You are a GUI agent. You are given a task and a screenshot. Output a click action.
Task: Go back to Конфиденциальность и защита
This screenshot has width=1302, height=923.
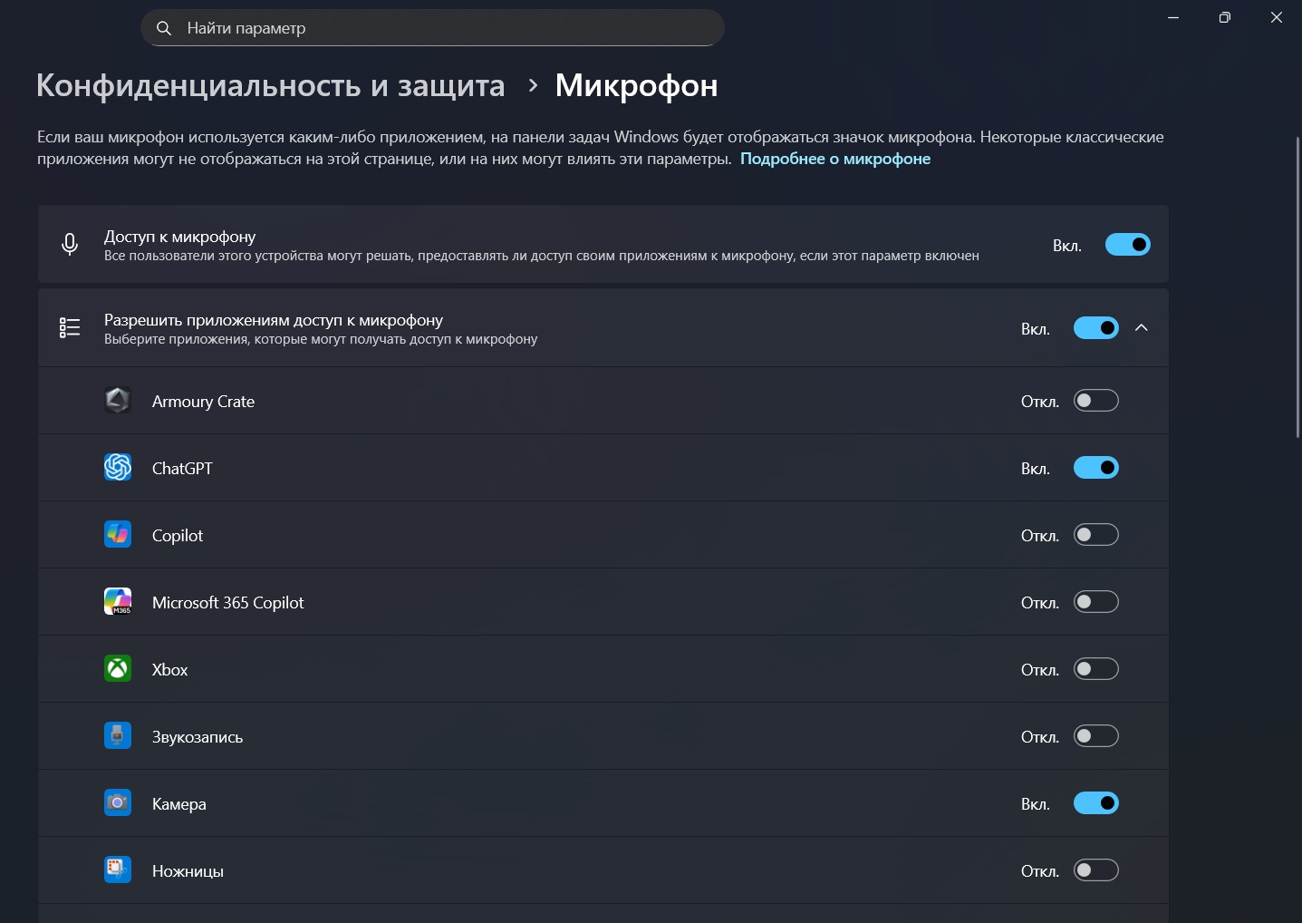pyautogui.click(x=270, y=85)
